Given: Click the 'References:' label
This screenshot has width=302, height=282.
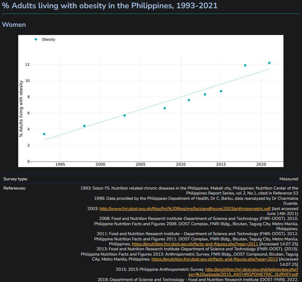Looking at the screenshot, I should pos(15,188).
